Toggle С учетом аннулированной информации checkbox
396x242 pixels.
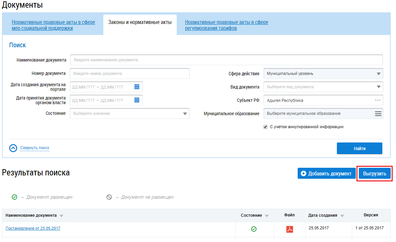pos(265,127)
